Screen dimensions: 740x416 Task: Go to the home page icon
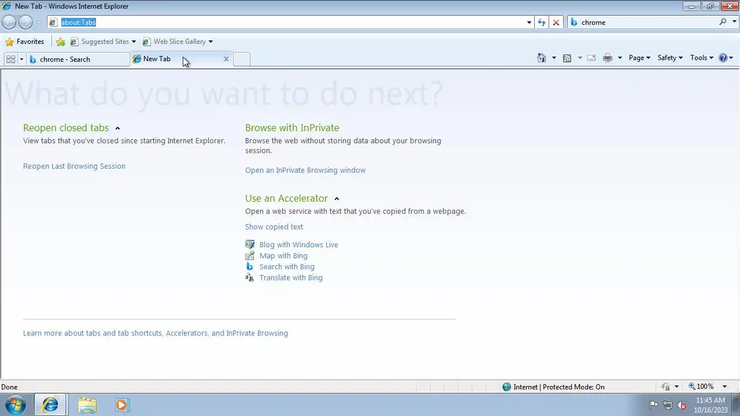click(542, 58)
